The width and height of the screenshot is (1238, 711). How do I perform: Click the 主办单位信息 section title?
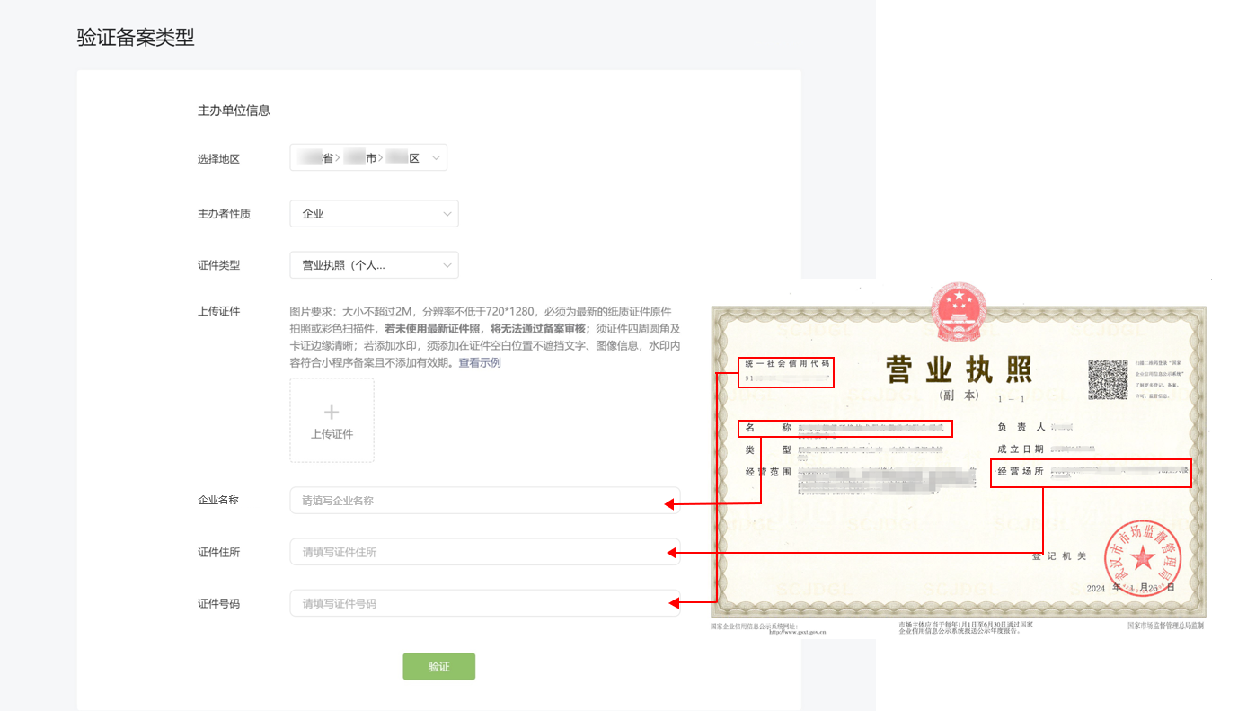(x=234, y=111)
